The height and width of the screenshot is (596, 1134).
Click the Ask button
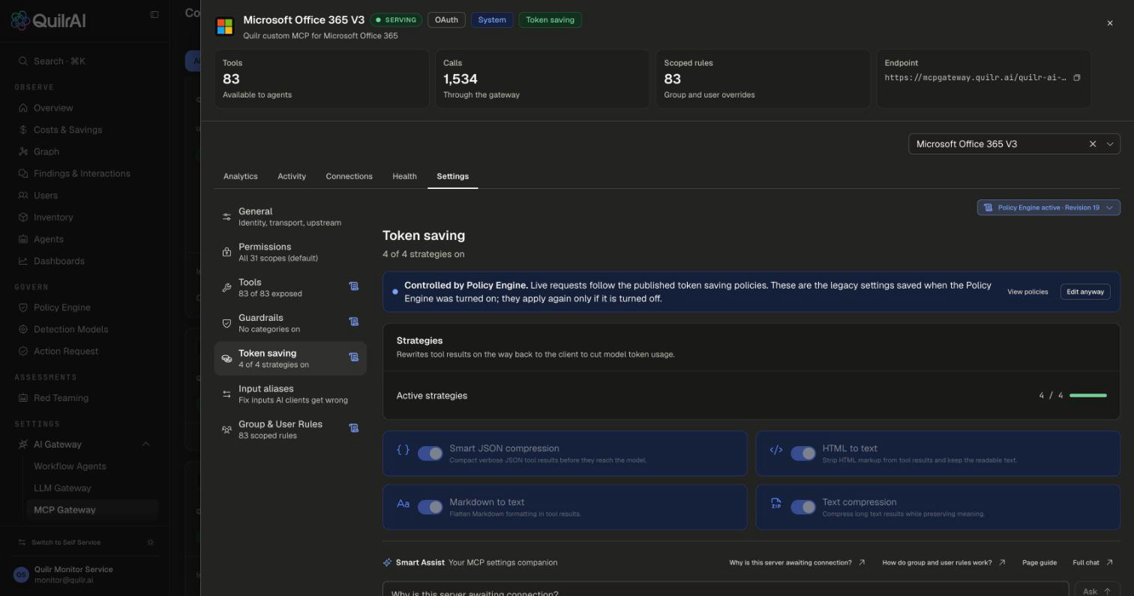[x=1097, y=590]
